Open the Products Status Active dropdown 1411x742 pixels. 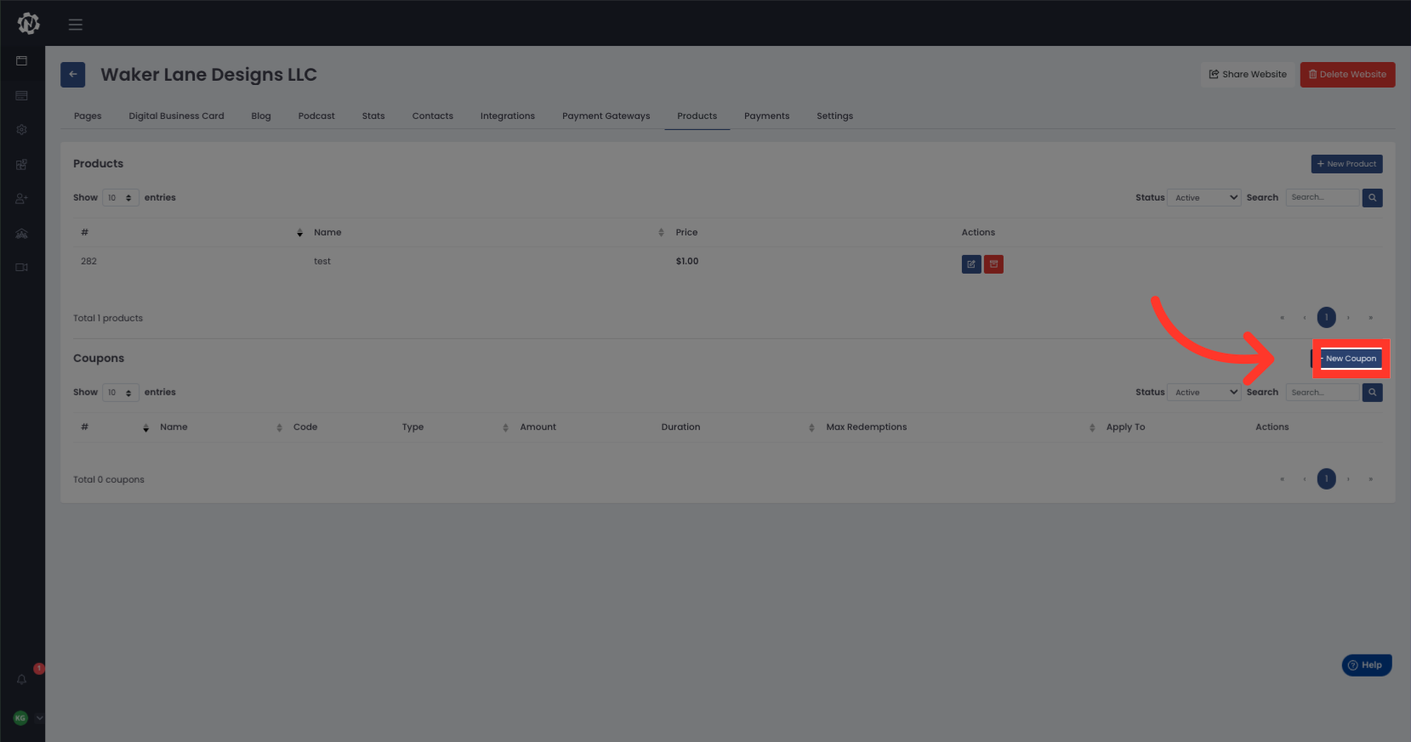point(1204,198)
